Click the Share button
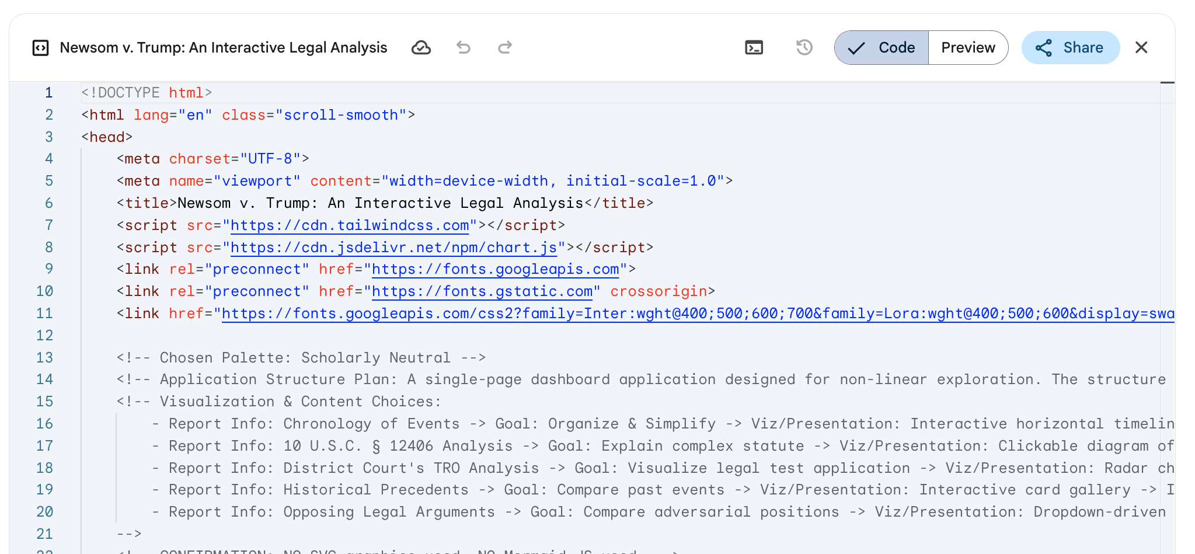Image resolution: width=1195 pixels, height=554 pixels. (1070, 48)
